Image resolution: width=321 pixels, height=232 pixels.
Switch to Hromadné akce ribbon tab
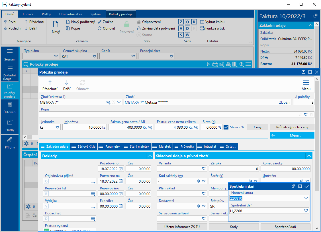point(71,14)
